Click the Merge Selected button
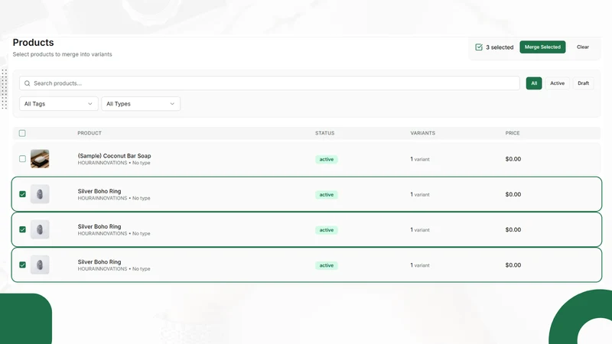Screen dimensions: 612x344 pos(542,47)
